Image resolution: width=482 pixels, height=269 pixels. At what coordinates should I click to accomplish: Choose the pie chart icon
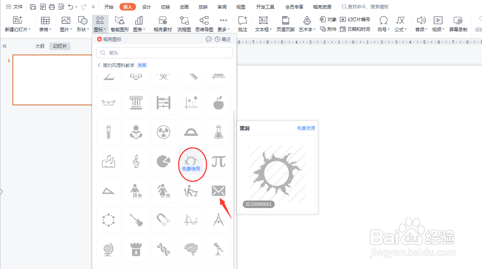[164, 162]
